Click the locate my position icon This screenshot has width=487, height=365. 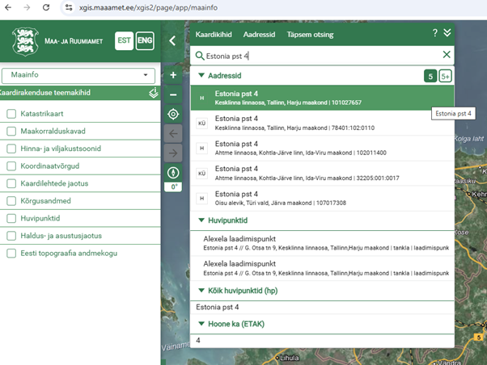172,114
